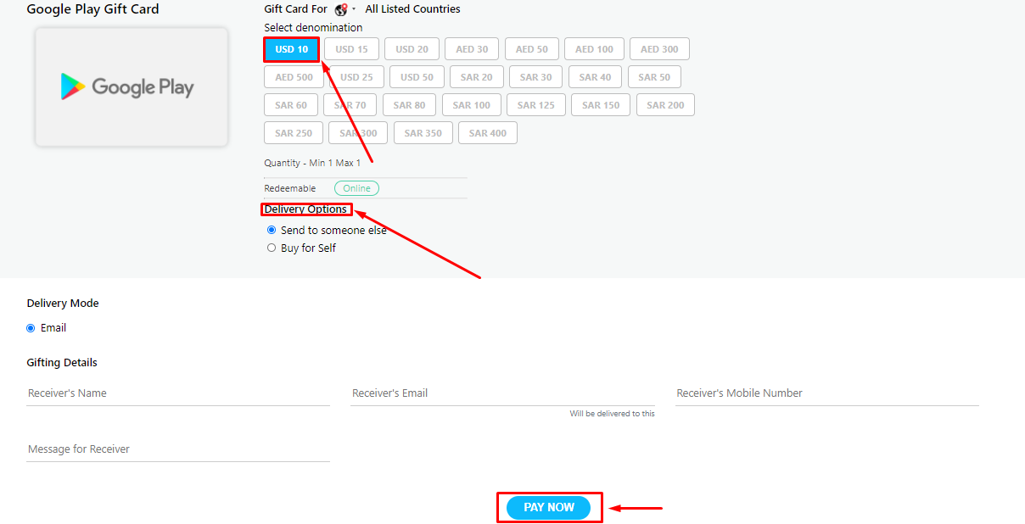This screenshot has width=1025, height=524.
Task: Choose the SAR 400 denomination
Action: point(487,133)
